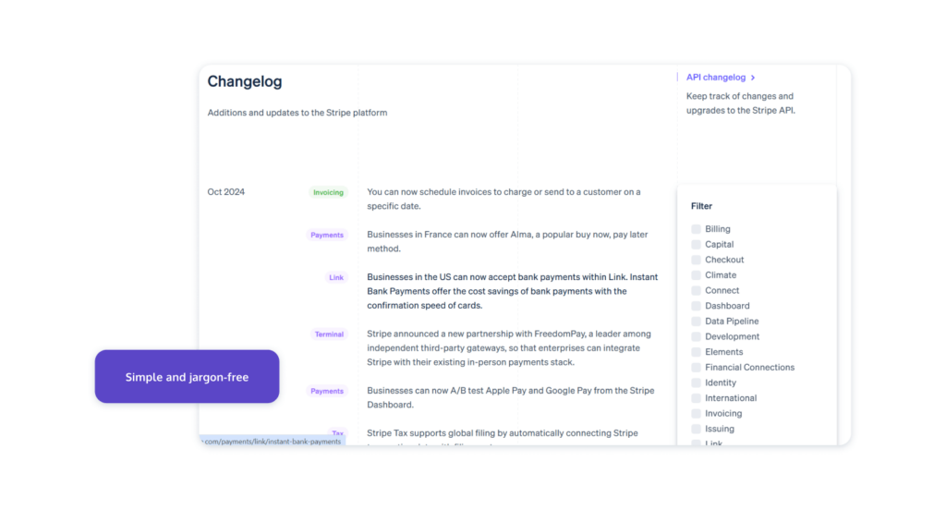Click the Link category tag
This screenshot has height=510, width=946.
[x=336, y=277]
